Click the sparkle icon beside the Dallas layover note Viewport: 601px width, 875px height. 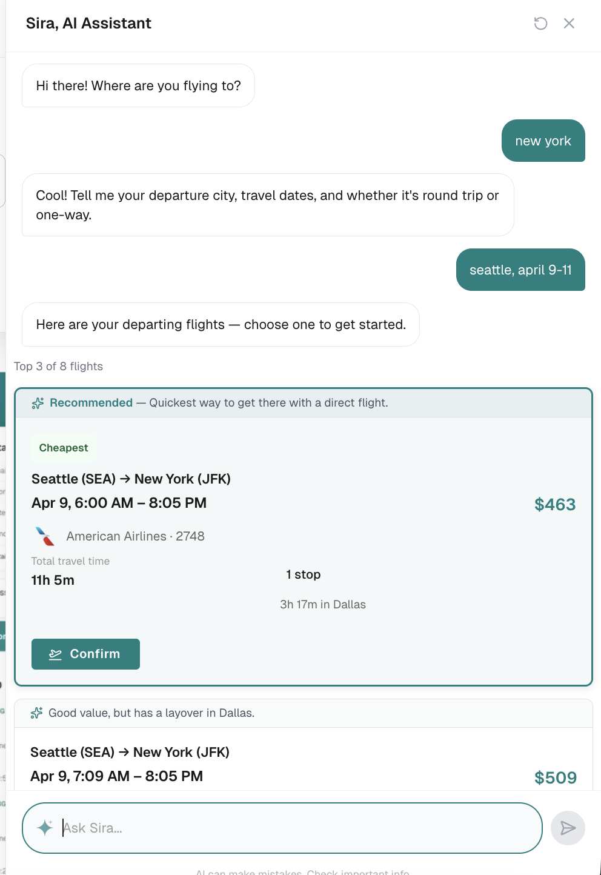coord(38,713)
